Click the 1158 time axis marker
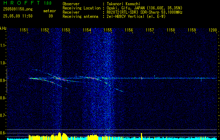This screenshot has width=220, height=140. click(171, 30)
